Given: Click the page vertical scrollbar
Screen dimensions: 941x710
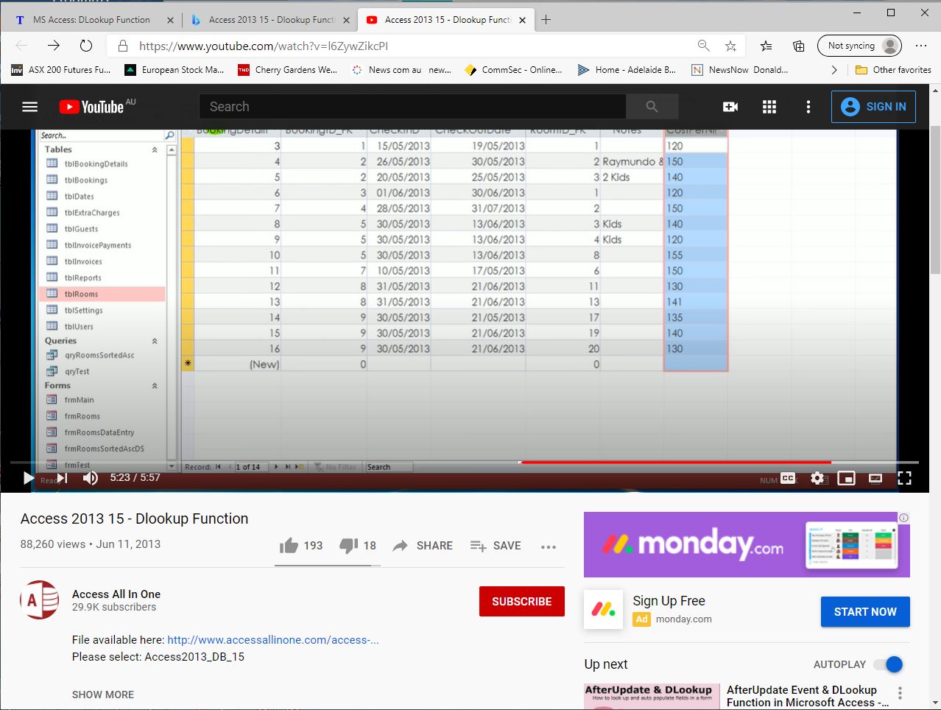Looking at the screenshot, I should tap(935, 199).
